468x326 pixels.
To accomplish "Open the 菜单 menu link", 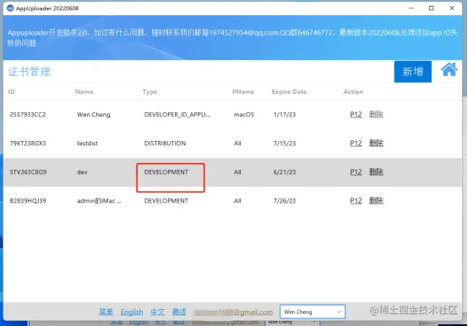I will click(106, 312).
